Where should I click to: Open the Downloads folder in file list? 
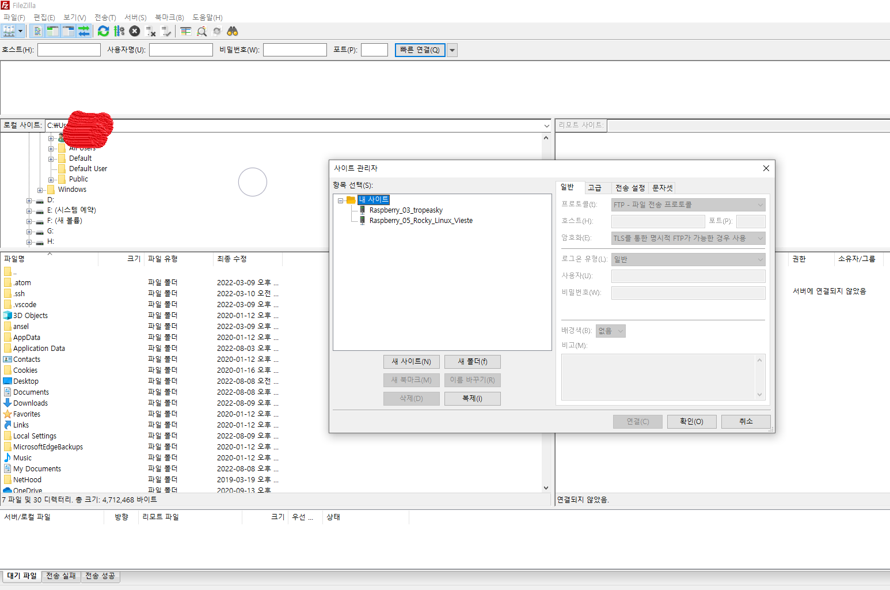tap(31, 403)
